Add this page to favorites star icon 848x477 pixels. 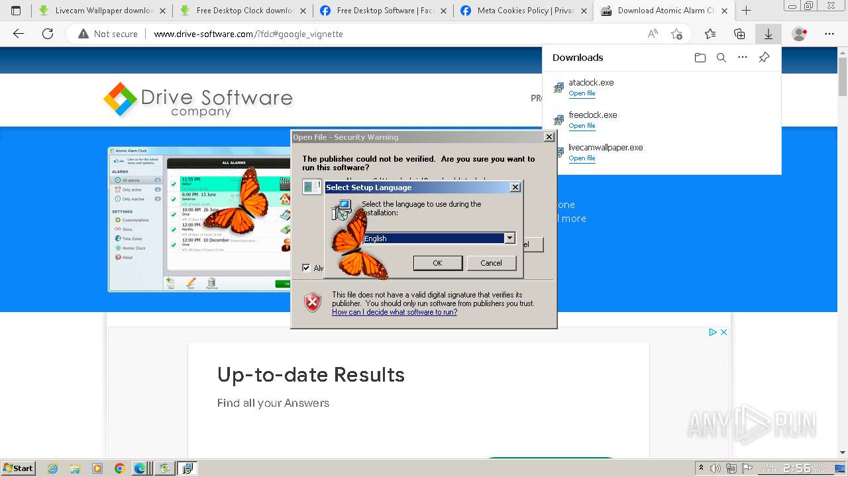tap(676, 34)
